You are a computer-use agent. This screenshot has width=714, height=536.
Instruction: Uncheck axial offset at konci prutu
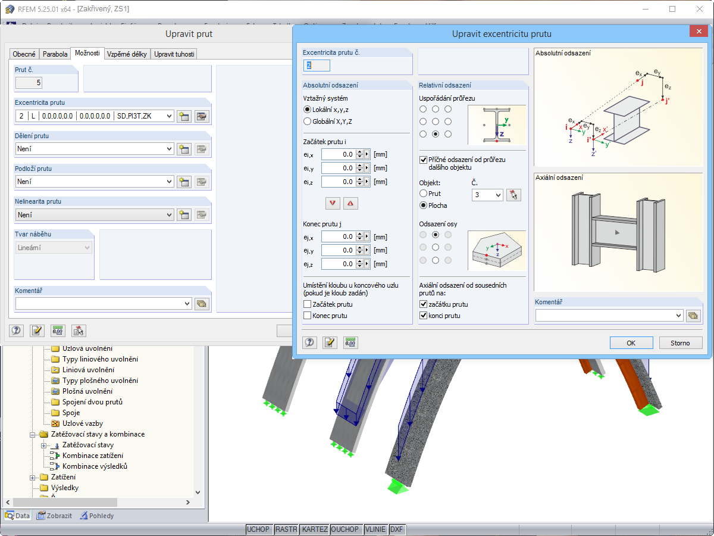coord(423,316)
